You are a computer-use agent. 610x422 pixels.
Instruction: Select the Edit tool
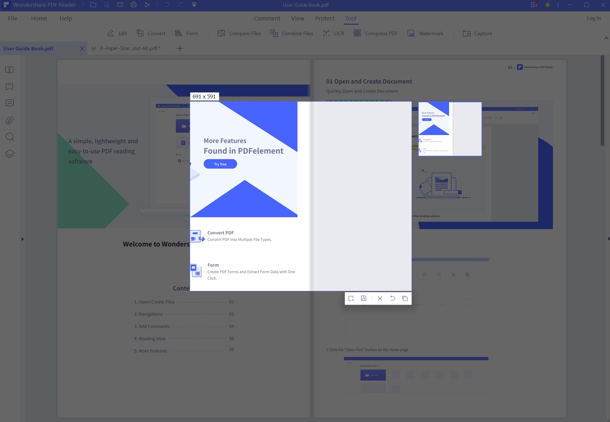[x=117, y=33]
